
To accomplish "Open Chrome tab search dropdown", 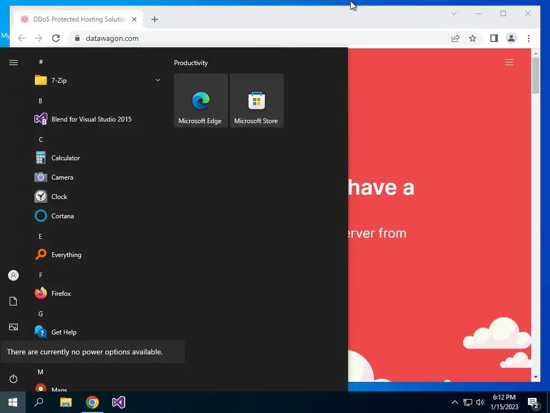I will click(453, 13).
